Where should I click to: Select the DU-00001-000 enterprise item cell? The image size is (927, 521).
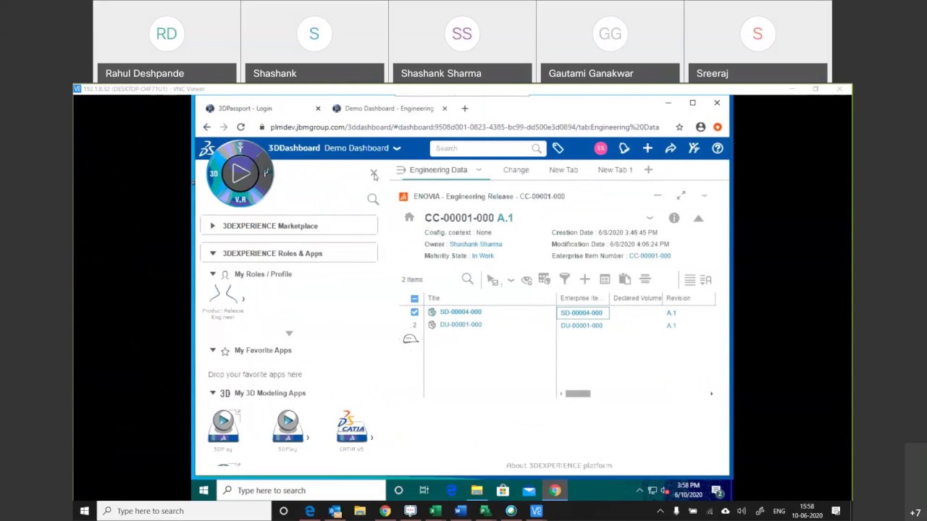pyautogui.click(x=582, y=326)
